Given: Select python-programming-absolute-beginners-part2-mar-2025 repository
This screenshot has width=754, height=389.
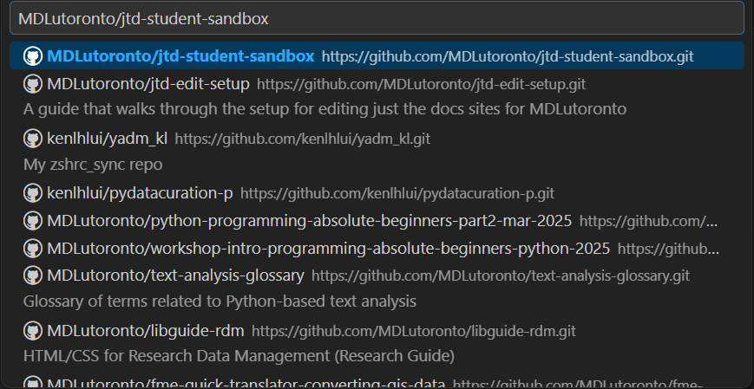Looking at the screenshot, I should click(x=309, y=221).
